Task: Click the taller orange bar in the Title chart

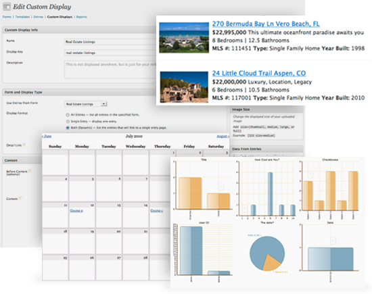Action: [190, 193]
